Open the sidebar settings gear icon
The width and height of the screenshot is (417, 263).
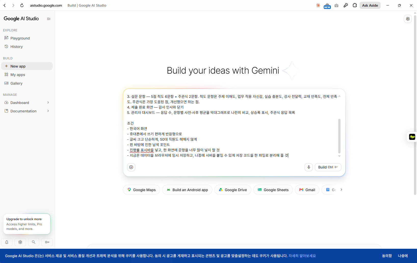tap(20, 242)
